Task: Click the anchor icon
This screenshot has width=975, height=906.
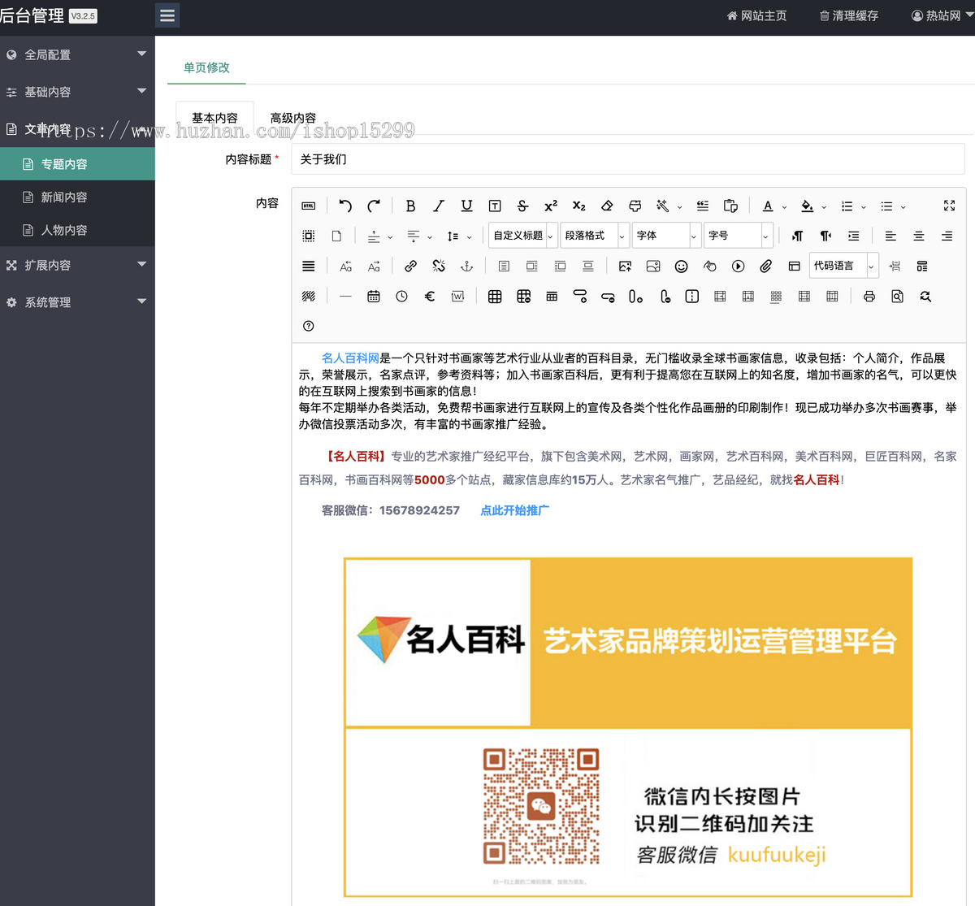Action: [466, 266]
